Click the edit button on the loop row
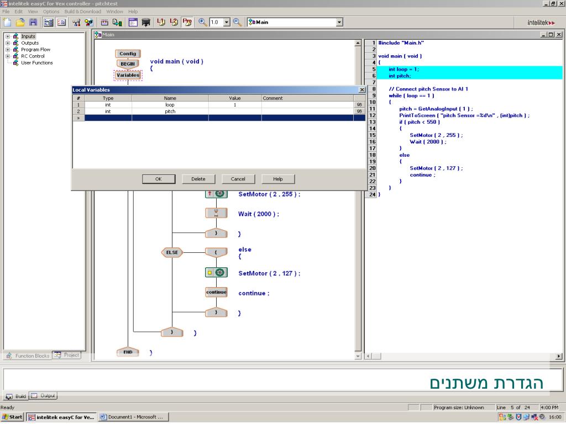This screenshot has height=424, width=566. [359, 105]
